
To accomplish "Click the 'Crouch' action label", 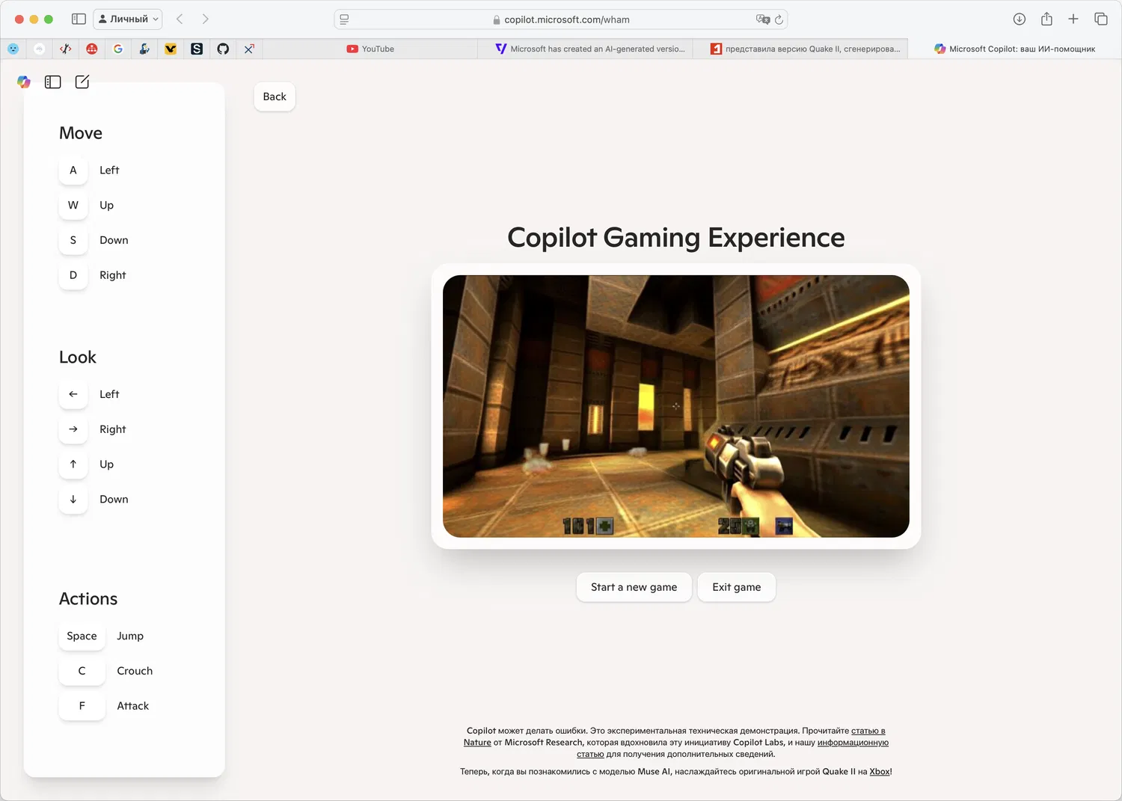I will (x=135, y=671).
